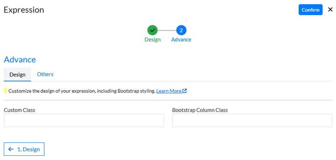
Task: Select the Advance step label under circle 2
Action: (x=181, y=39)
